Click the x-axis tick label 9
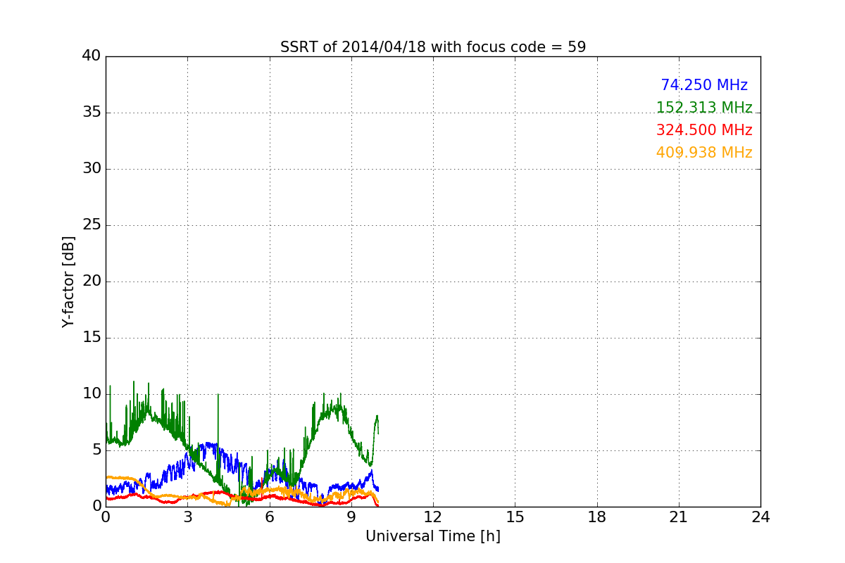845x563 pixels. click(351, 517)
